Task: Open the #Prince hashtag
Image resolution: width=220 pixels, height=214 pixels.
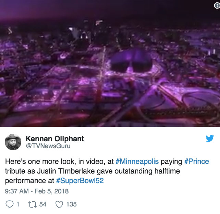Action: pyautogui.click(x=196, y=162)
